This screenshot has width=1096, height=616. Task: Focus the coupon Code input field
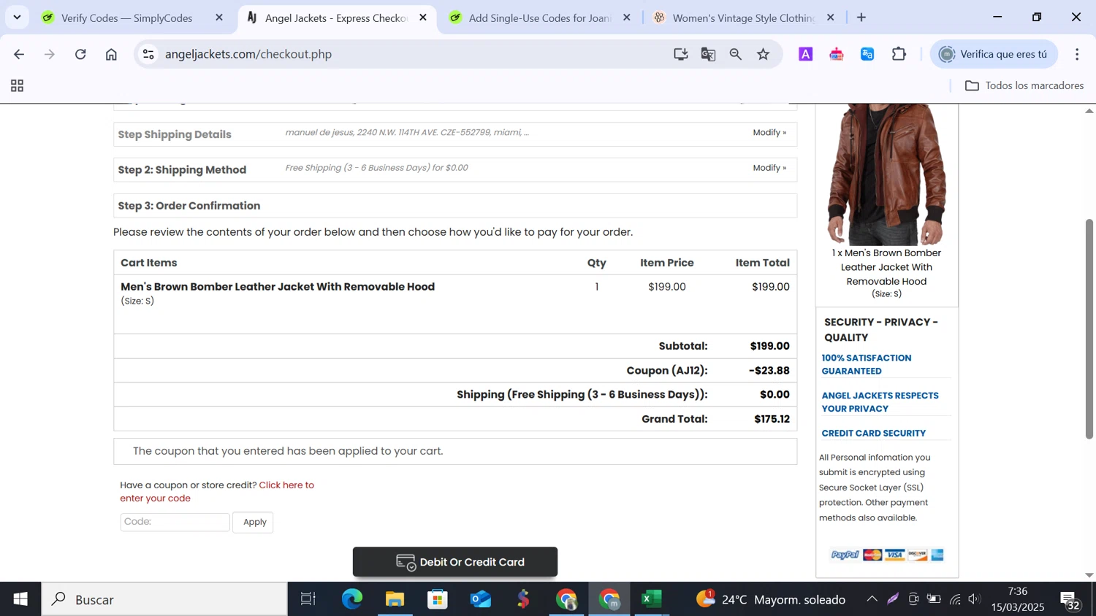point(175,522)
